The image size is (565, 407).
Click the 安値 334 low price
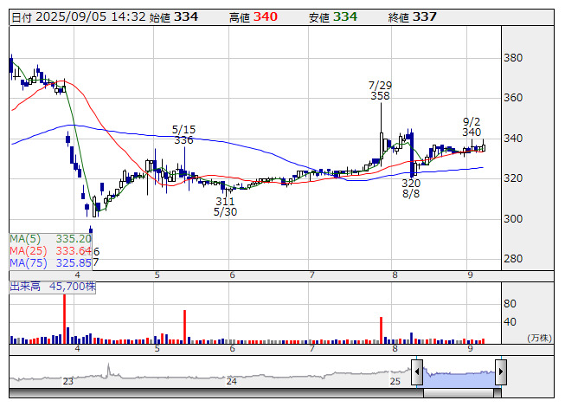coord(333,17)
